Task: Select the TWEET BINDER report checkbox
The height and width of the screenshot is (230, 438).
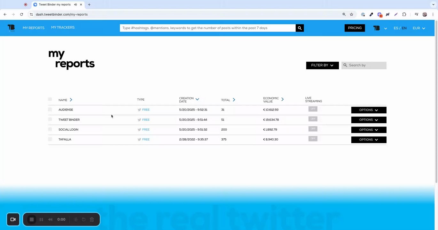Action: click(x=50, y=119)
